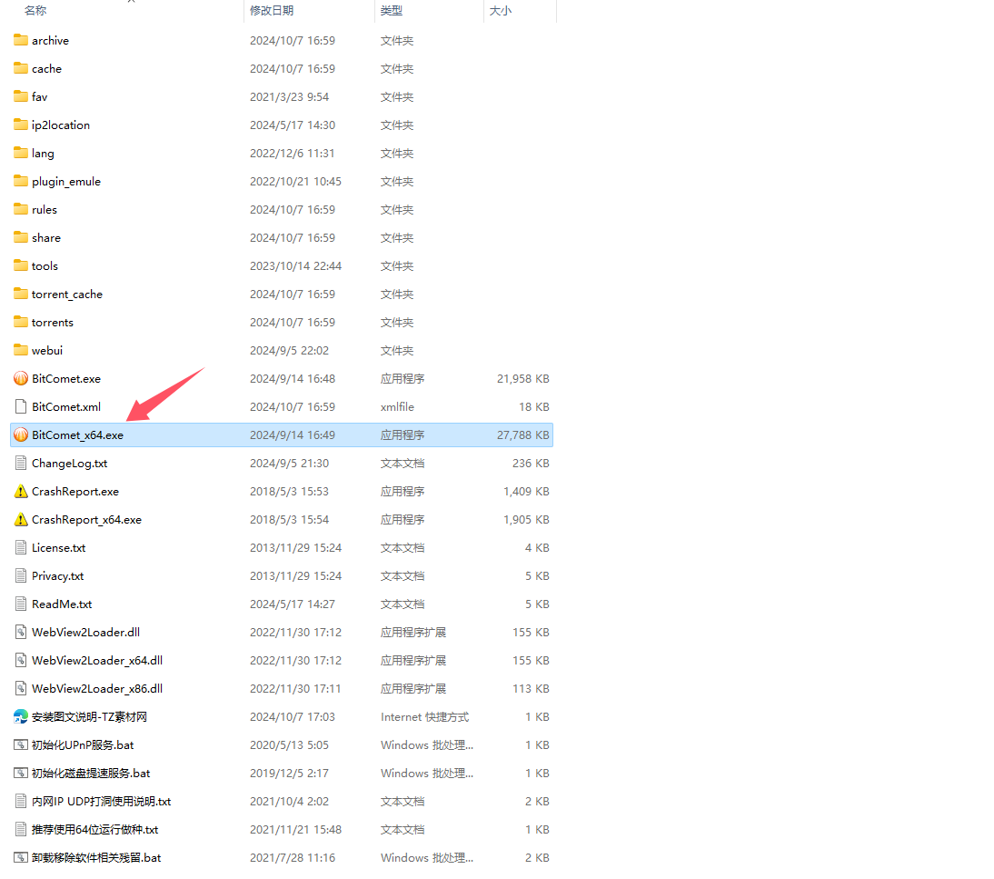The image size is (994, 879).
Task: Click the date 2021/3/23 9:54
Action: (x=289, y=96)
